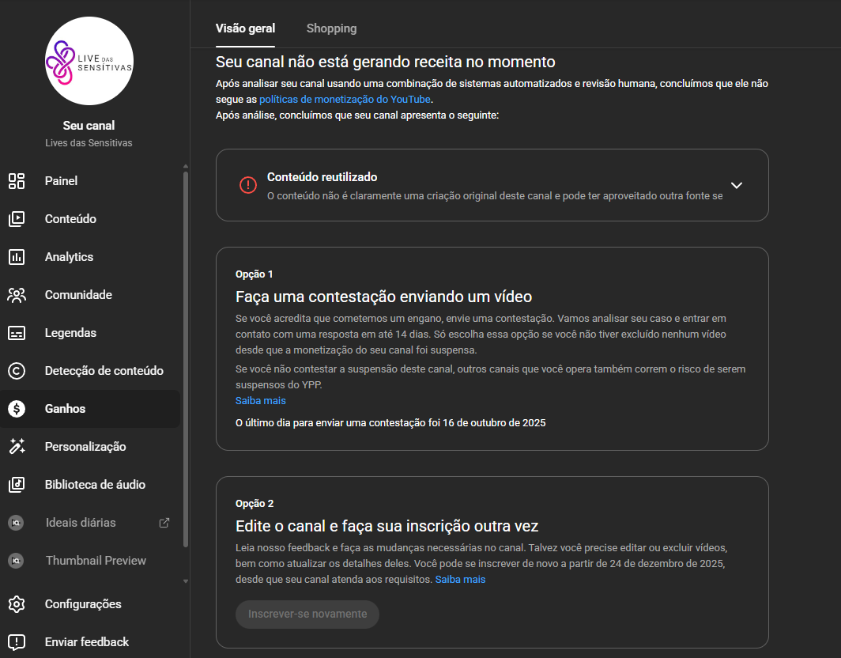
Task: Click the Analytics chart icon
Action: [x=17, y=257]
